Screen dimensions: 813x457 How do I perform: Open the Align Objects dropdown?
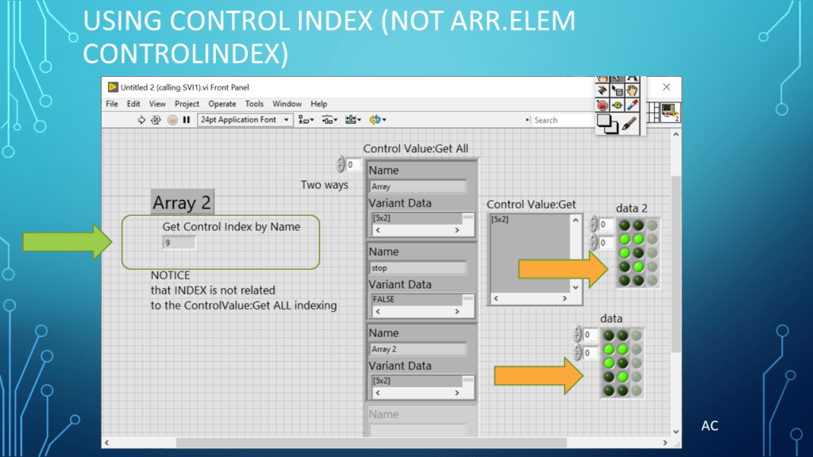(x=306, y=120)
